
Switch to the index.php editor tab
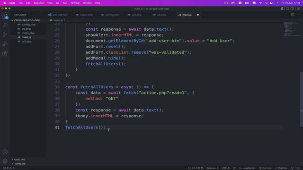84,15
